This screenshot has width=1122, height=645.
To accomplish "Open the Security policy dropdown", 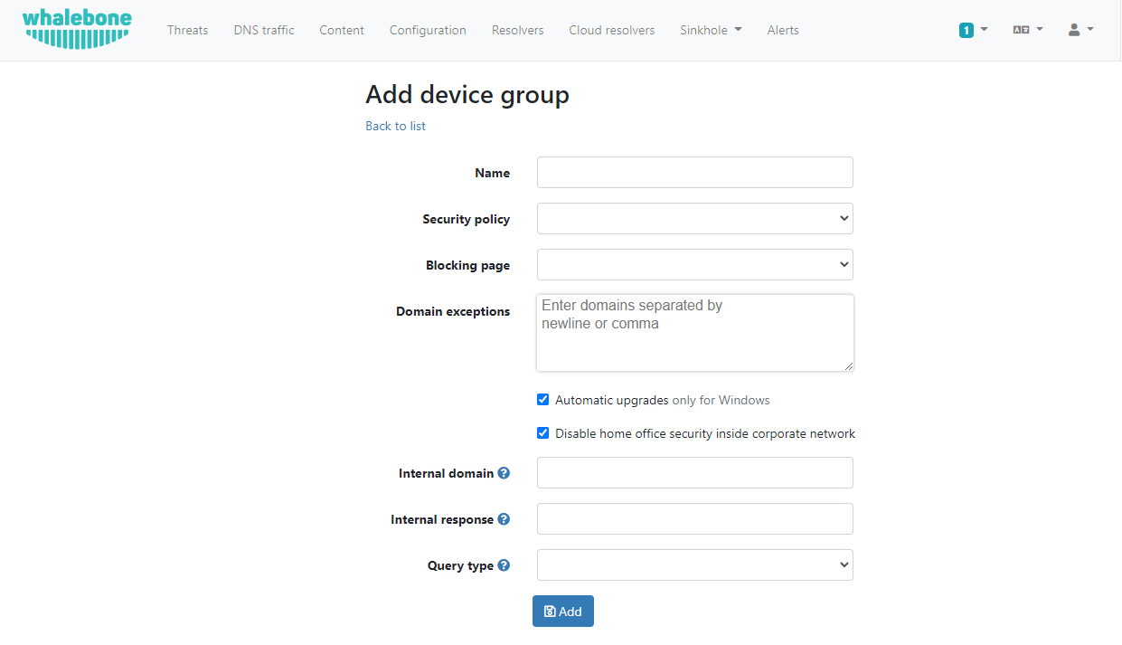I will pos(695,219).
